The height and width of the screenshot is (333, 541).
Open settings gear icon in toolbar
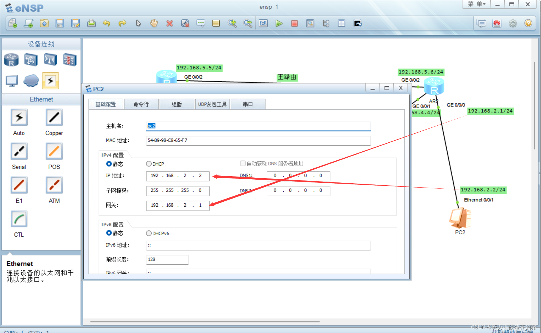point(513,23)
